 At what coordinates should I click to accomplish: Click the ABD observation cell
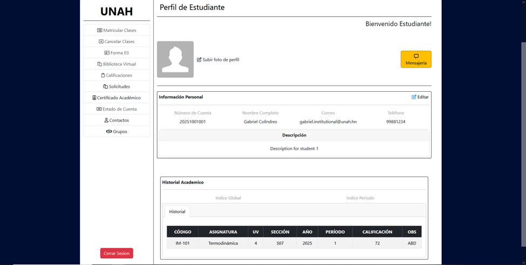coord(412,243)
